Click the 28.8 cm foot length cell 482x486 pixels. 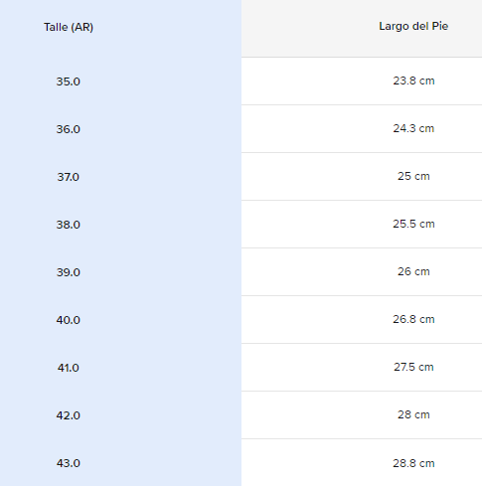[x=413, y=463]
